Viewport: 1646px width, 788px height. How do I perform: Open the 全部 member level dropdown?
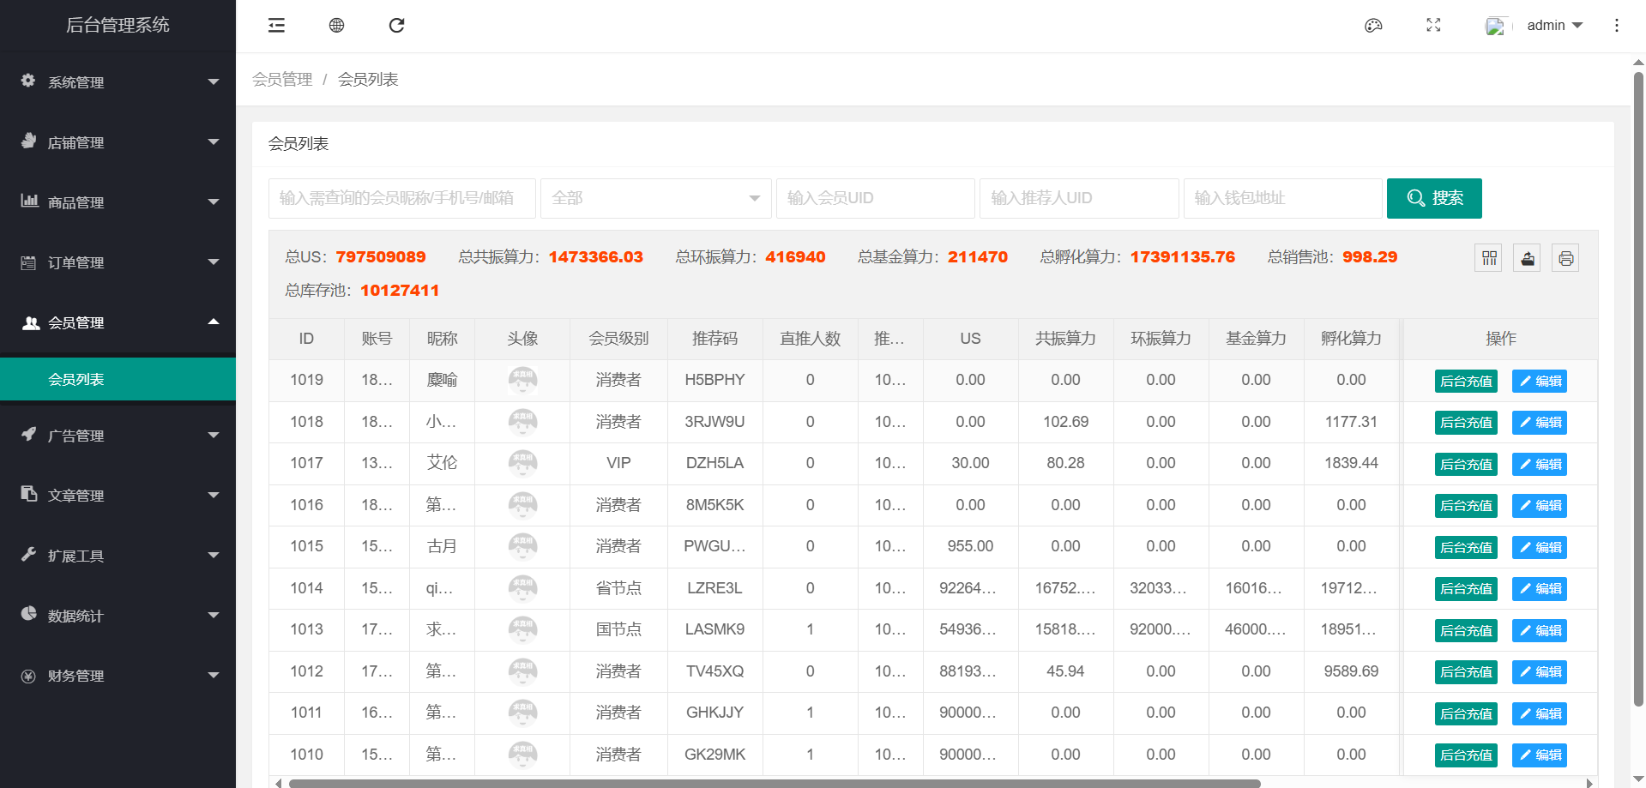(655, 198)
